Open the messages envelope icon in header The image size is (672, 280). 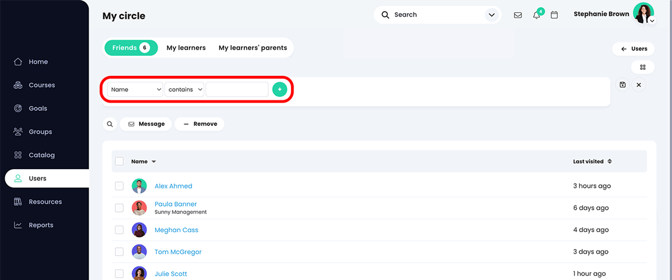coord(518,15)
